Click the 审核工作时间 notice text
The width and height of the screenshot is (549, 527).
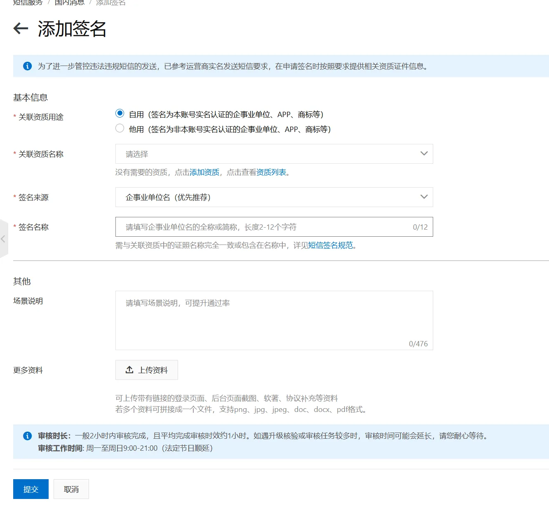125,448
